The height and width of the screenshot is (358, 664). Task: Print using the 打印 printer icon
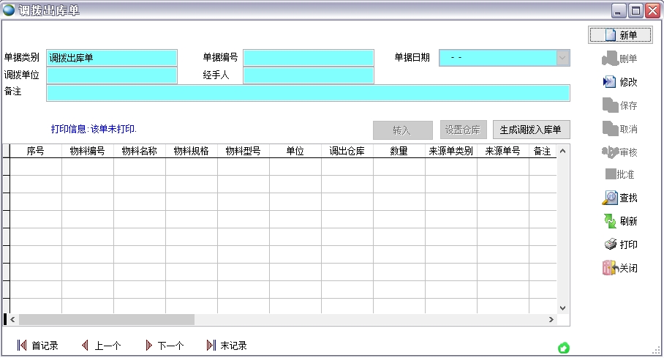pyautogui.click(x=609, y=245)
